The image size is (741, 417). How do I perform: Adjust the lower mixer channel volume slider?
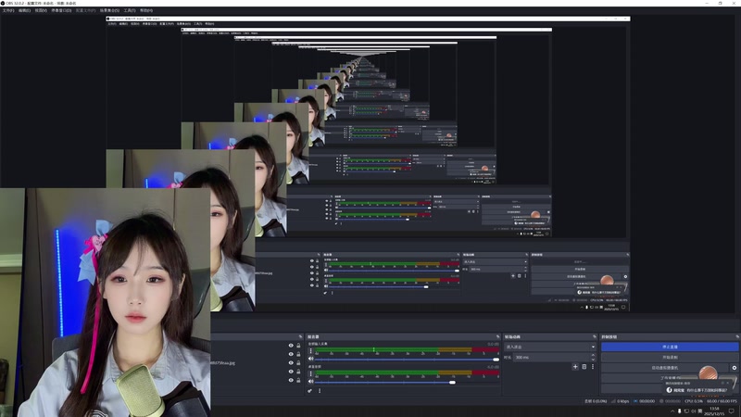[x=407, y=382]
